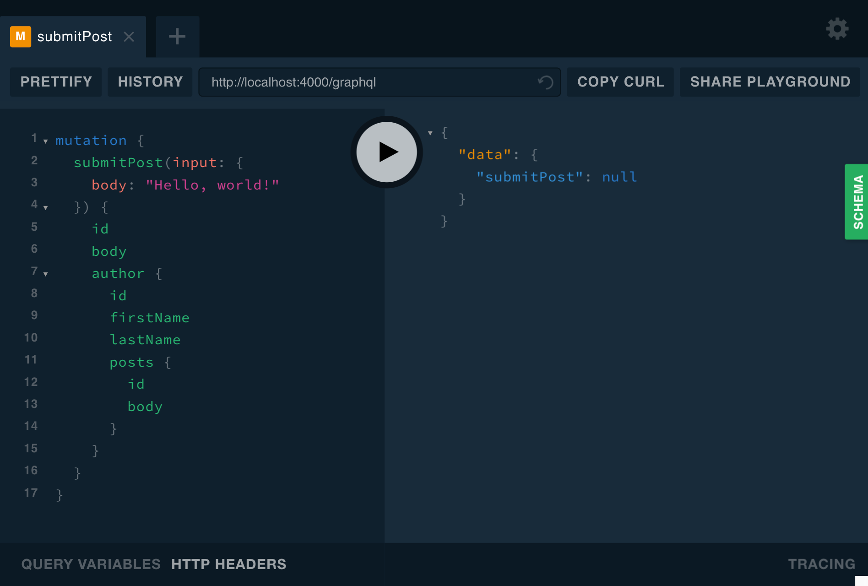Open the History panel
Screen dimensions: 868x586
tap(150, 82)
